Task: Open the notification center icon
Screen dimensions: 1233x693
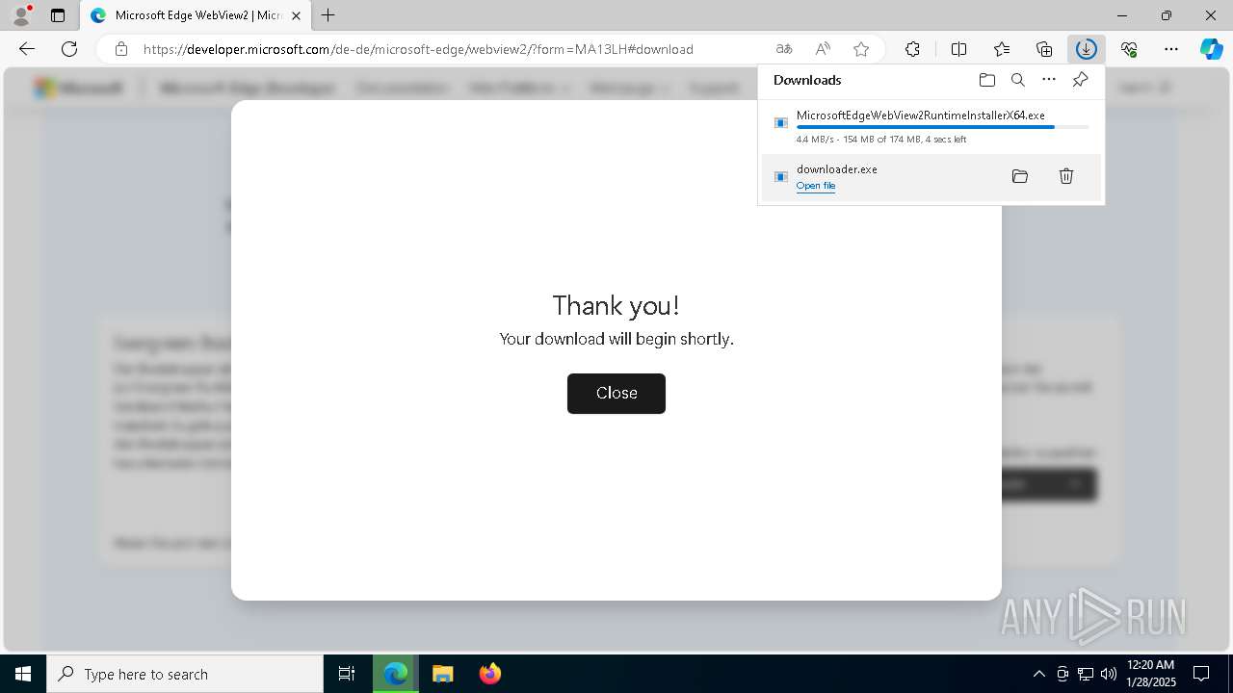Action: click(x=1201, y=674)
